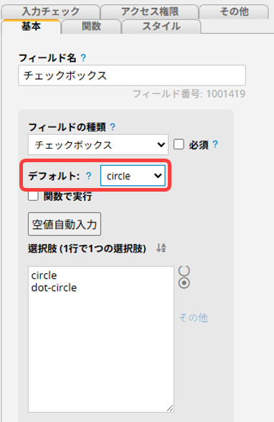
Task: Open the top-row その他 tab
Action: coord(234,11)
